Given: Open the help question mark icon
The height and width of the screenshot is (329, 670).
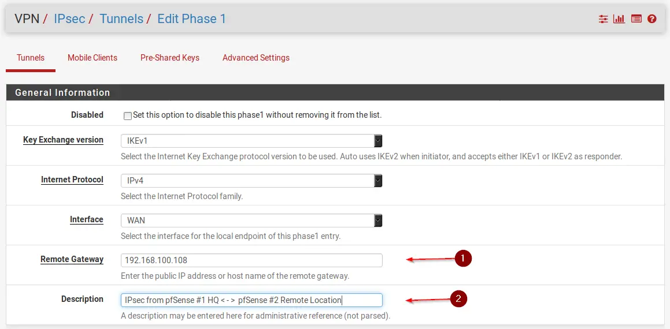Looking at the screenshot, I should [652, 19].
